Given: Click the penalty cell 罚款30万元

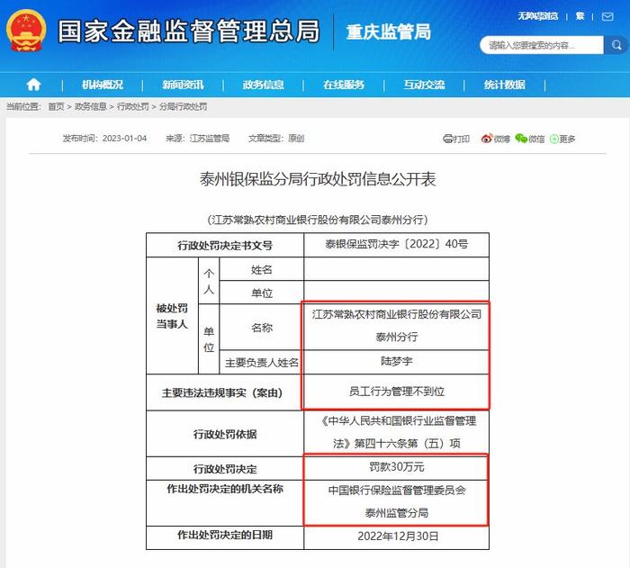Looking at the screenshot, I should point(397,466).
